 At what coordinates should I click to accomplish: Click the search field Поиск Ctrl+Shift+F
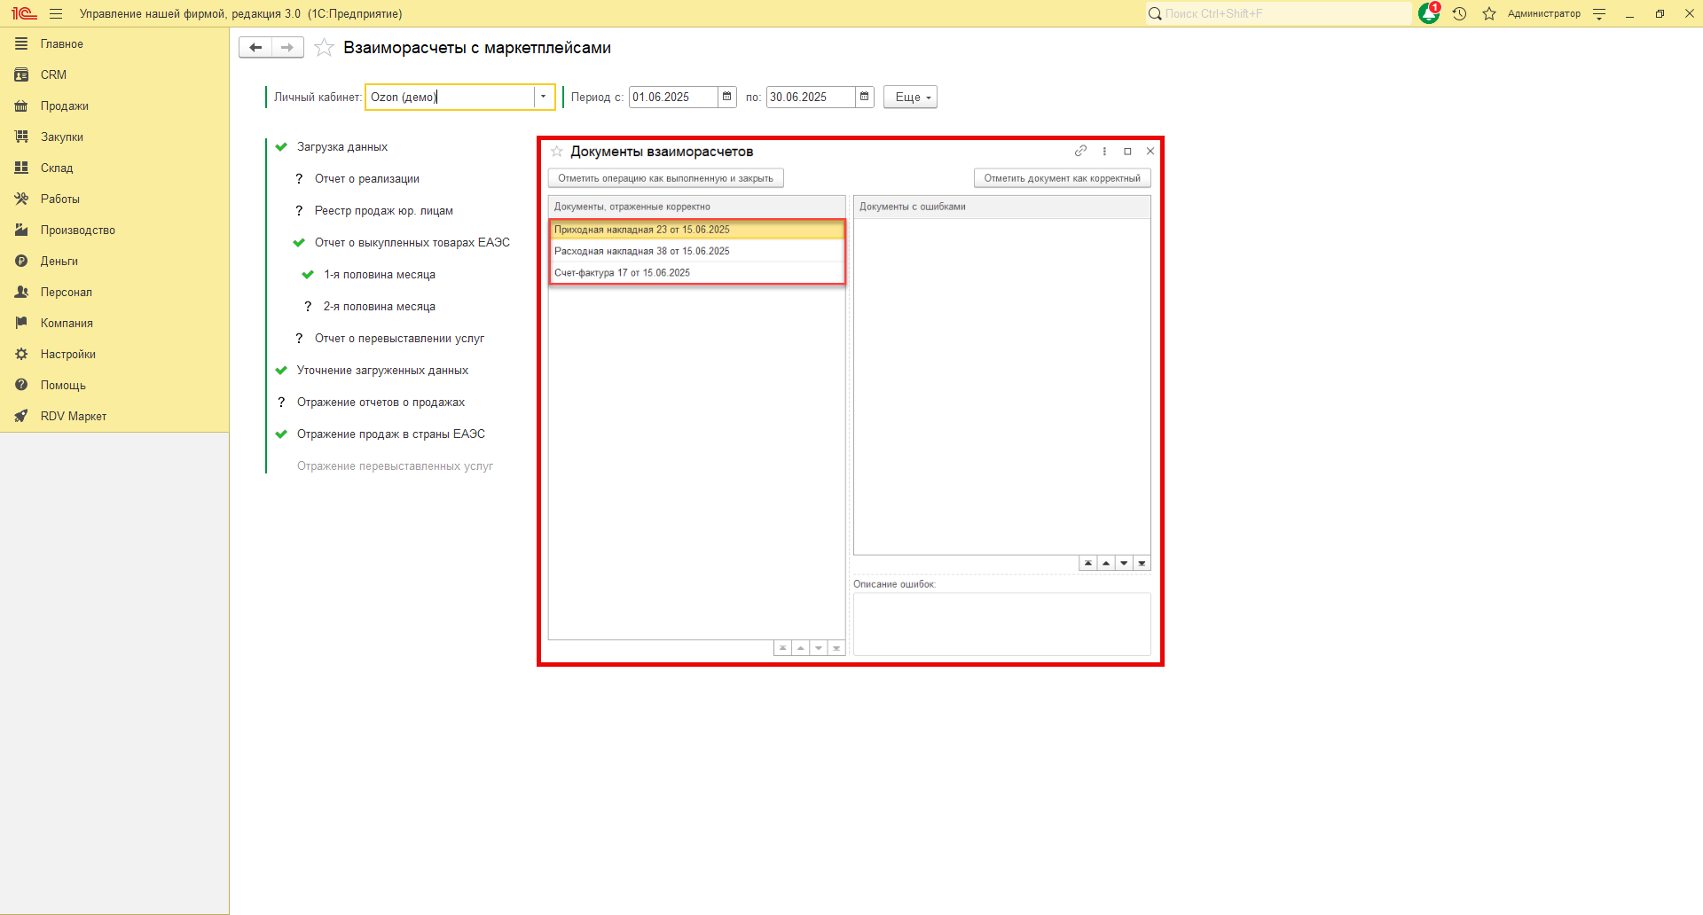click(x=1277, y=13)
